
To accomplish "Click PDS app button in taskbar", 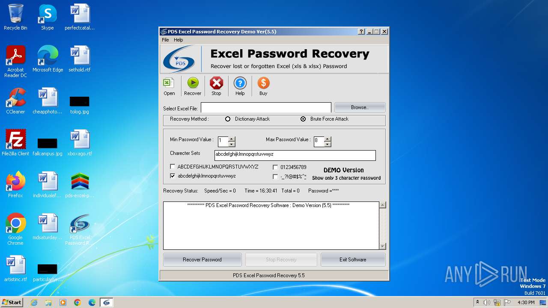I will click(x=107, y=302).
